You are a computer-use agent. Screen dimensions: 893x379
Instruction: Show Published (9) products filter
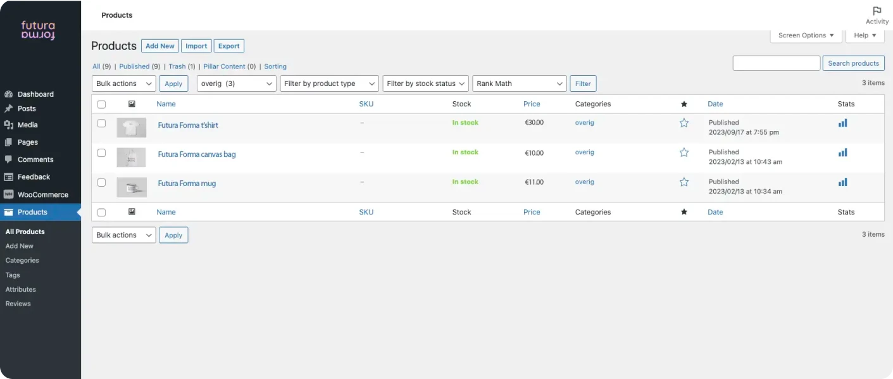[x=140, y=66]
